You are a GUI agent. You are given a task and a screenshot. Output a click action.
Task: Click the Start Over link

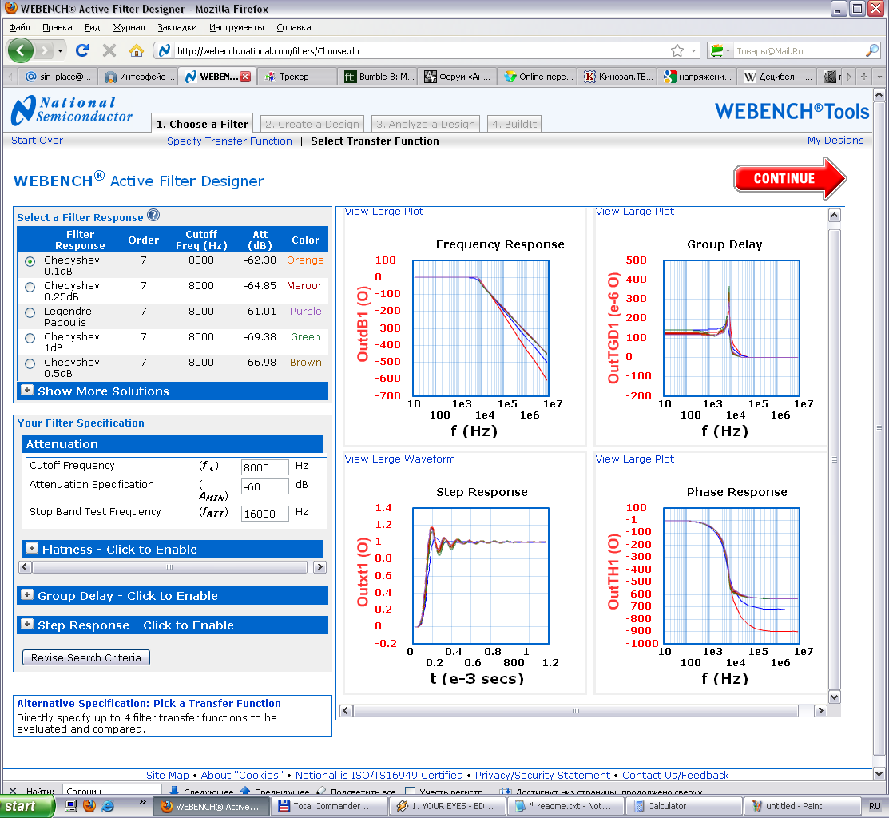pyautogui.click(x=38, y=140)
